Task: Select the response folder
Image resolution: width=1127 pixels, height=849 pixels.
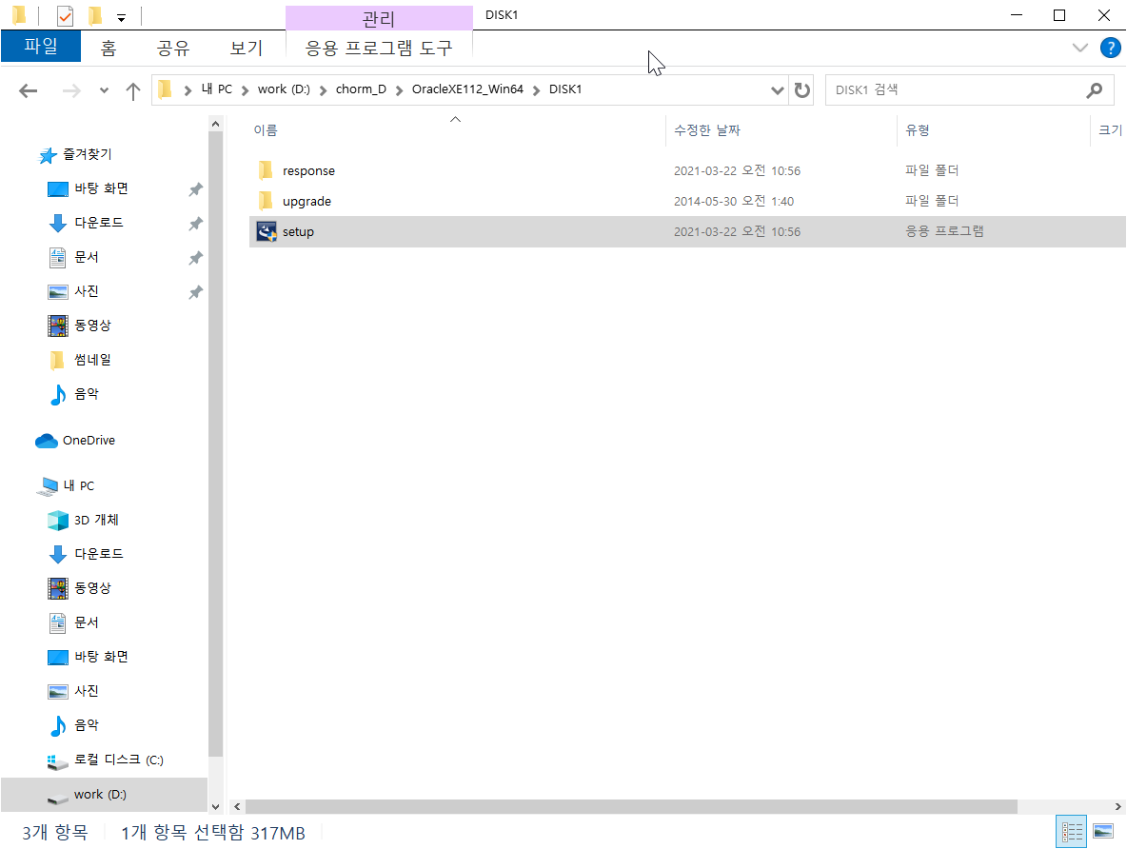Action: tap(687, 170)
